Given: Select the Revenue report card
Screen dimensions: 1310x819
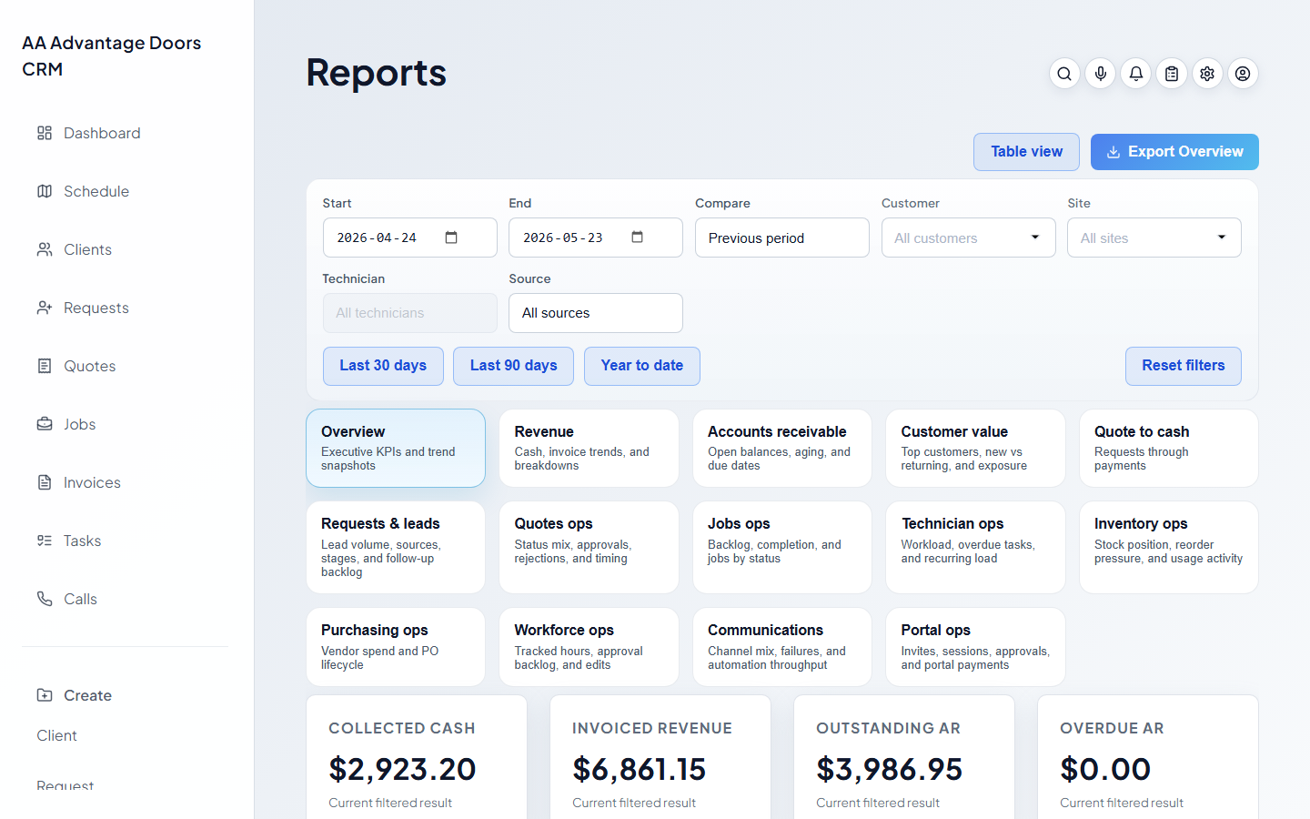Looking at the screenshot, I should coord(589,448).
